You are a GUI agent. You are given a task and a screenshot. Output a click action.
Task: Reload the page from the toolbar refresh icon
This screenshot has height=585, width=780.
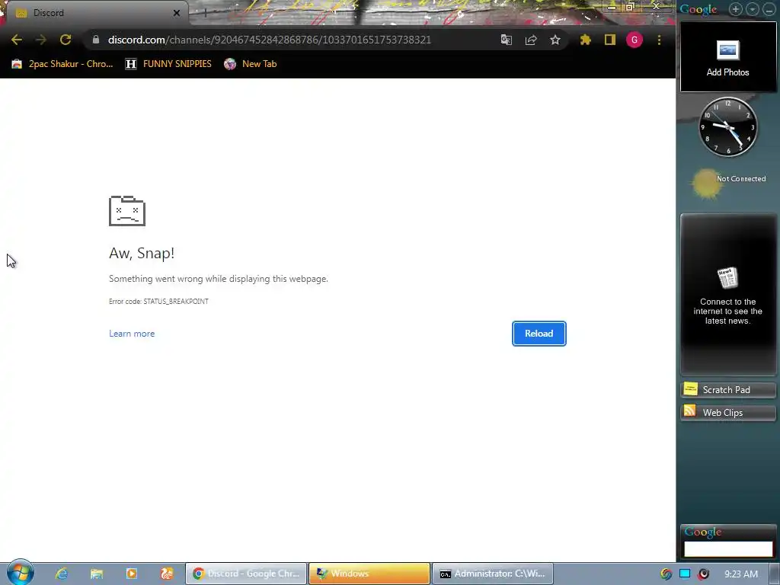(66, 40)
